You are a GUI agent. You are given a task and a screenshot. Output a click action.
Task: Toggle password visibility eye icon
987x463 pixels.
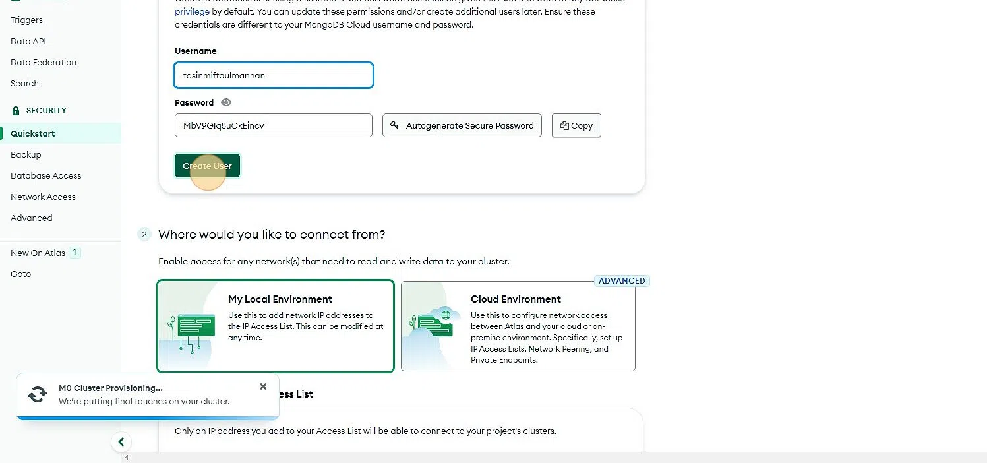click(226, 102)
